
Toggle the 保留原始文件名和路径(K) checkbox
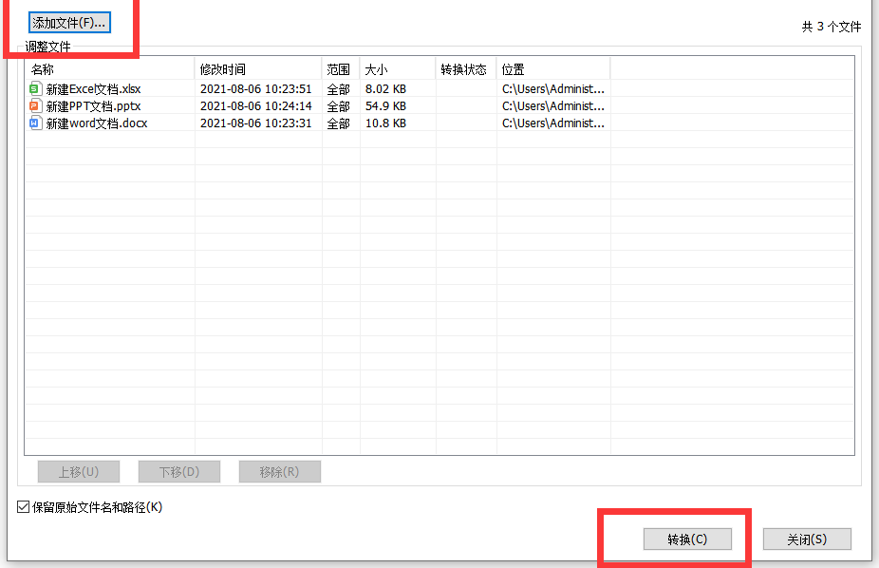[x=21, y=507]
